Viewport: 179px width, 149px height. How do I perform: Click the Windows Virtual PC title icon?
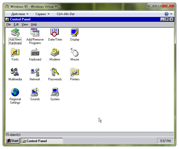coord(7,7)
